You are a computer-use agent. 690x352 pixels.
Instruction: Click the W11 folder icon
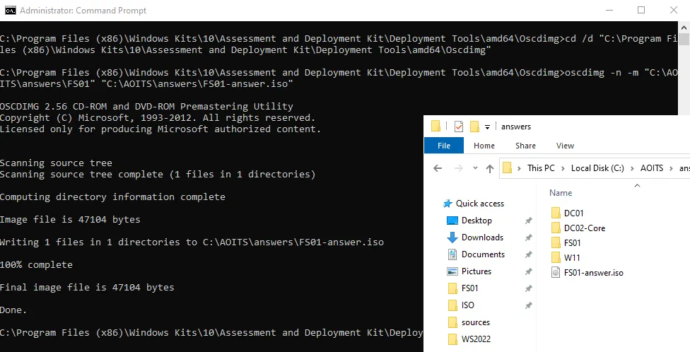[556, 258]
